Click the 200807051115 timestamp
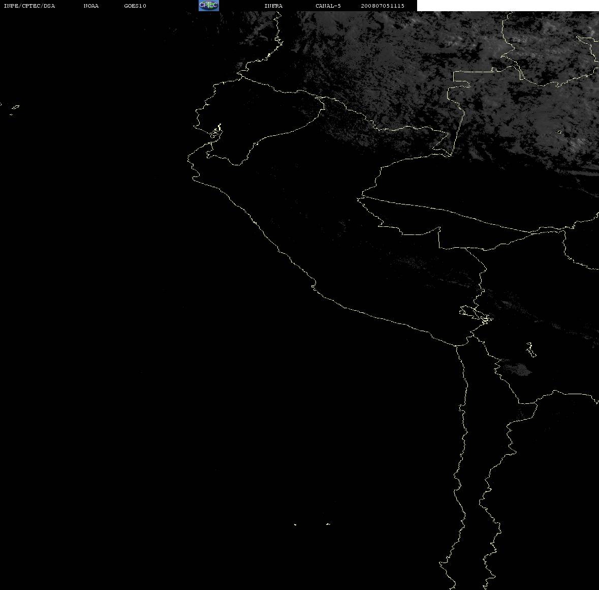The width and height of the screenshot is (599, 590). (x=383, y=6)
